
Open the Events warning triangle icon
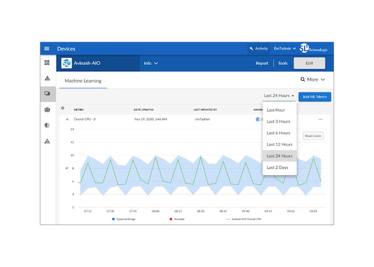click(47, 78)
